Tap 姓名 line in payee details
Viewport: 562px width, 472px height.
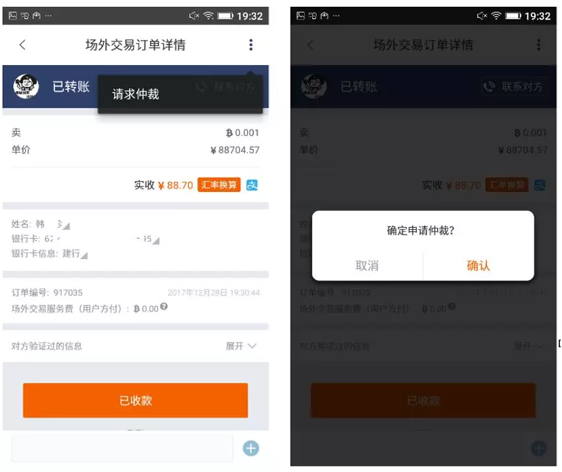tap(41, 224)
